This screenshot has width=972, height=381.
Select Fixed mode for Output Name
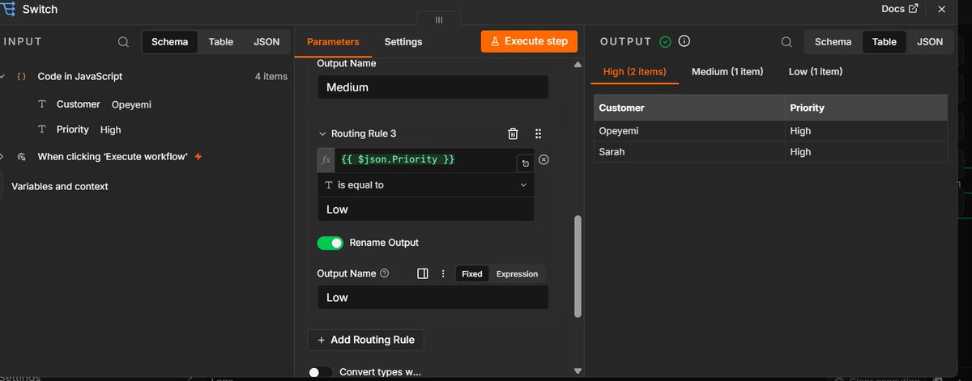(472, 274)
